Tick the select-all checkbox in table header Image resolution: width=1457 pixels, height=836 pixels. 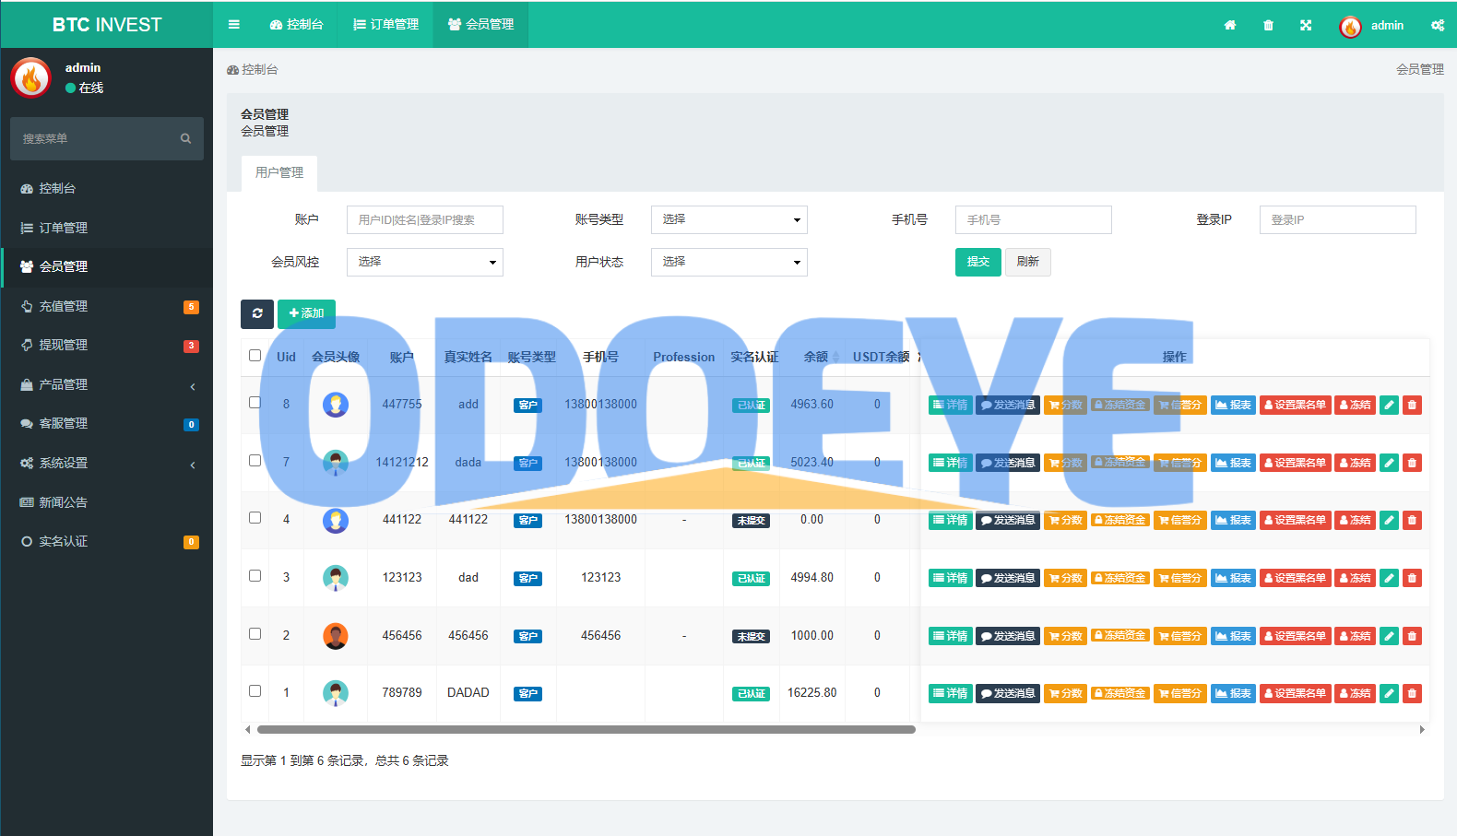(x=255, y=356)
